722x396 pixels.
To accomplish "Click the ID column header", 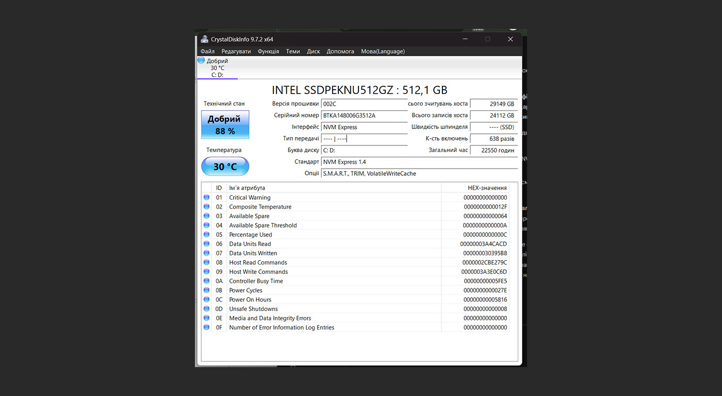I will pos(219,188).
